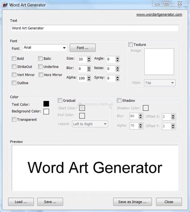Enable the Texture checkbox
The height and width of the screenshot is (212, 190).
coord(131,44)
